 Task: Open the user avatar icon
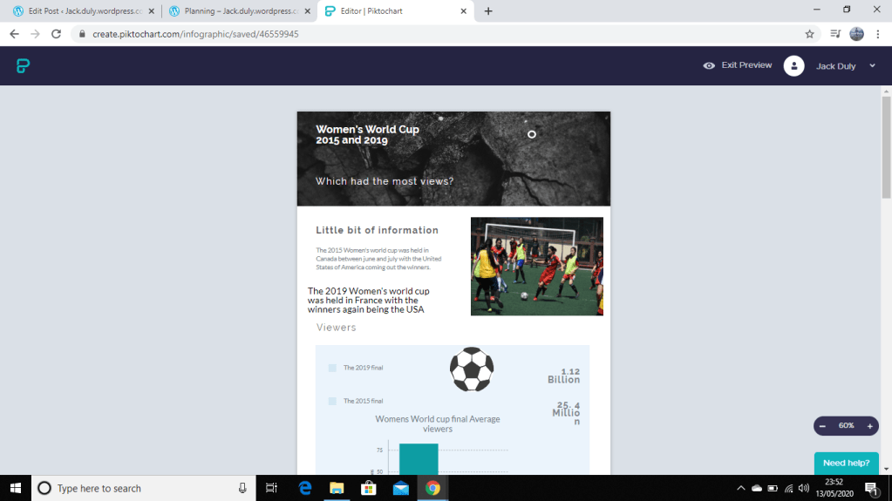click(793, 66)
